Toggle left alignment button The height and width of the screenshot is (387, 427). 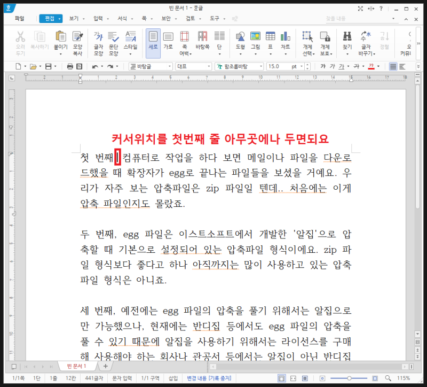[x=402, y=66]
